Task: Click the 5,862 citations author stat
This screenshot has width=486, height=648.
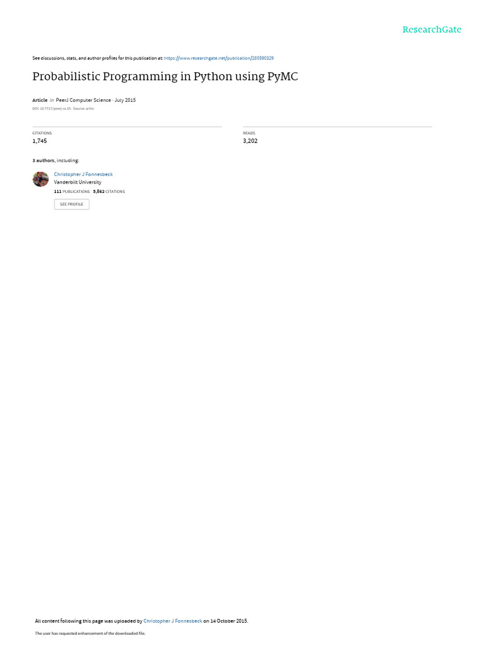Action: [x=109, y=192]
